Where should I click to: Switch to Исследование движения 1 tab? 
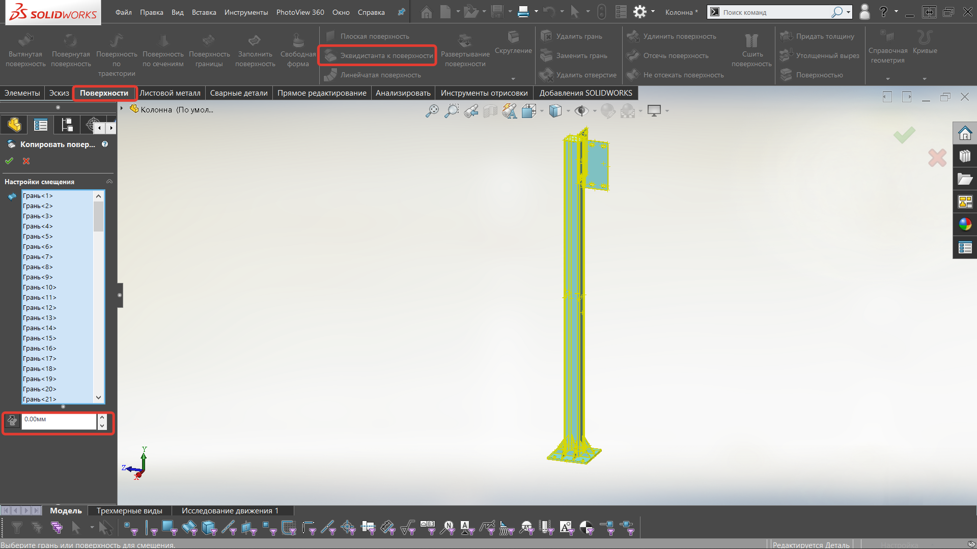[x=230, y=510]
